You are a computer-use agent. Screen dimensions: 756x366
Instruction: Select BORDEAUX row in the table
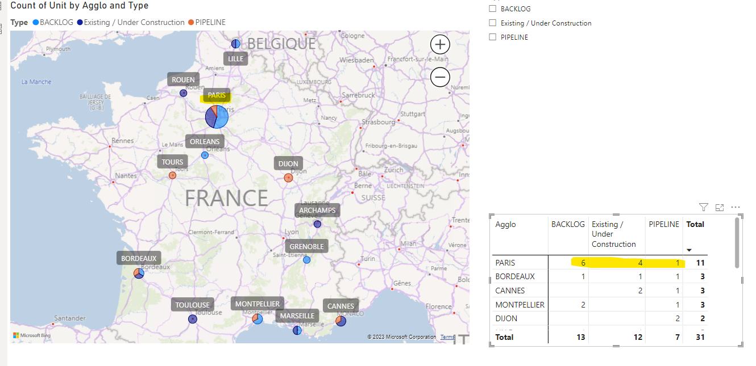click(600, 277)
